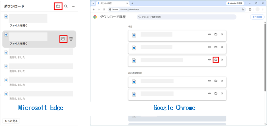Delete highlighted Edge download with trash icon
The image size is (267, 126).
tap(71, 39)
